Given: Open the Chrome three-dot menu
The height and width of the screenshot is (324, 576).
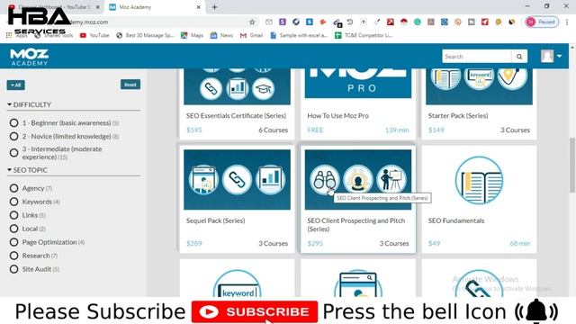Looking at the screenshot, I should click(x=567, y=22).
